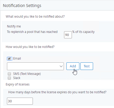
Task: Click the license expiry days input
Action: pyautogui.click(x=20, y=101)
